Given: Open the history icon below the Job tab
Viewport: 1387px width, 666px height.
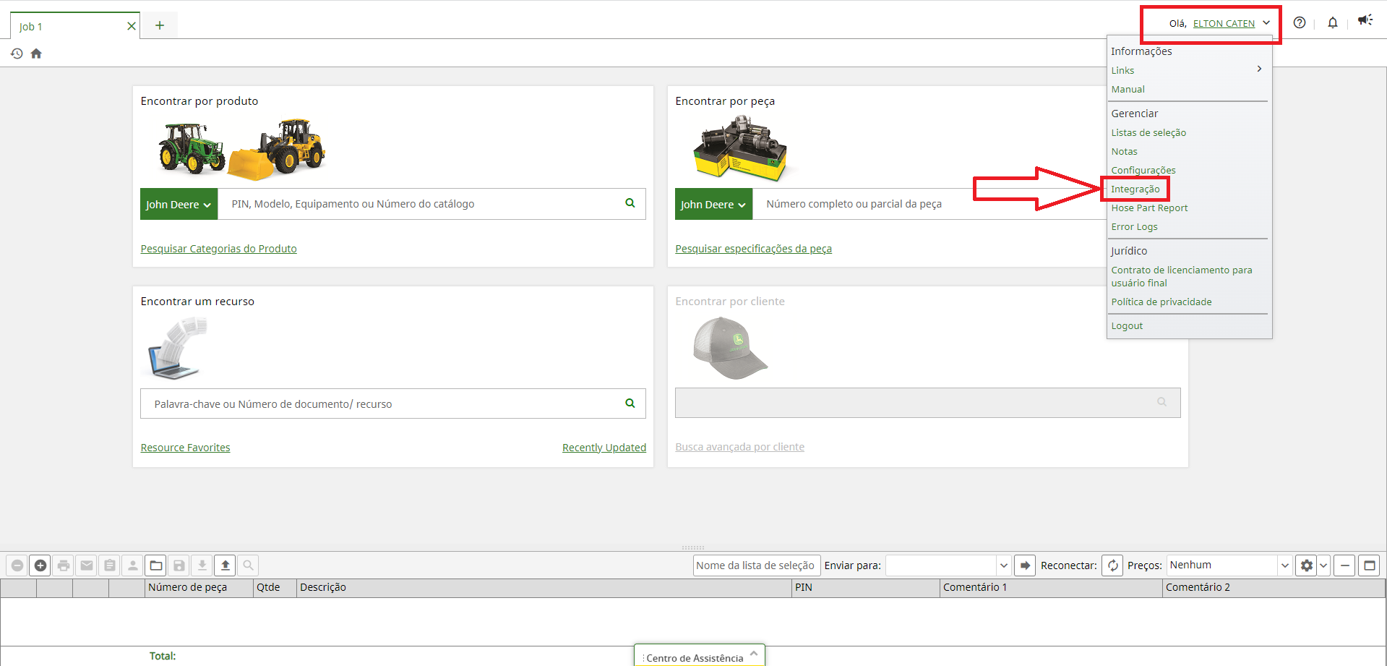Looking at the screenshot, I should tap(17, 54).
